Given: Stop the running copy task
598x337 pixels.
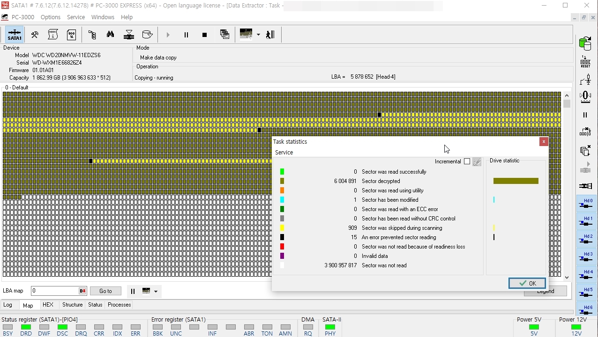Looking at the screenshot, I should coord(204,35).
